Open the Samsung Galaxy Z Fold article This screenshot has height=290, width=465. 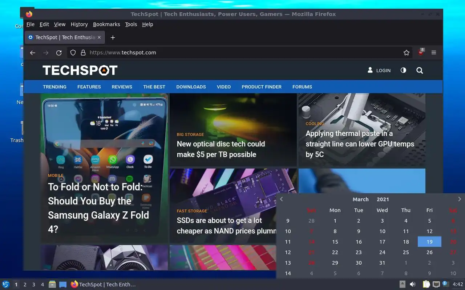pyautogui.click(x=98, y=208)
